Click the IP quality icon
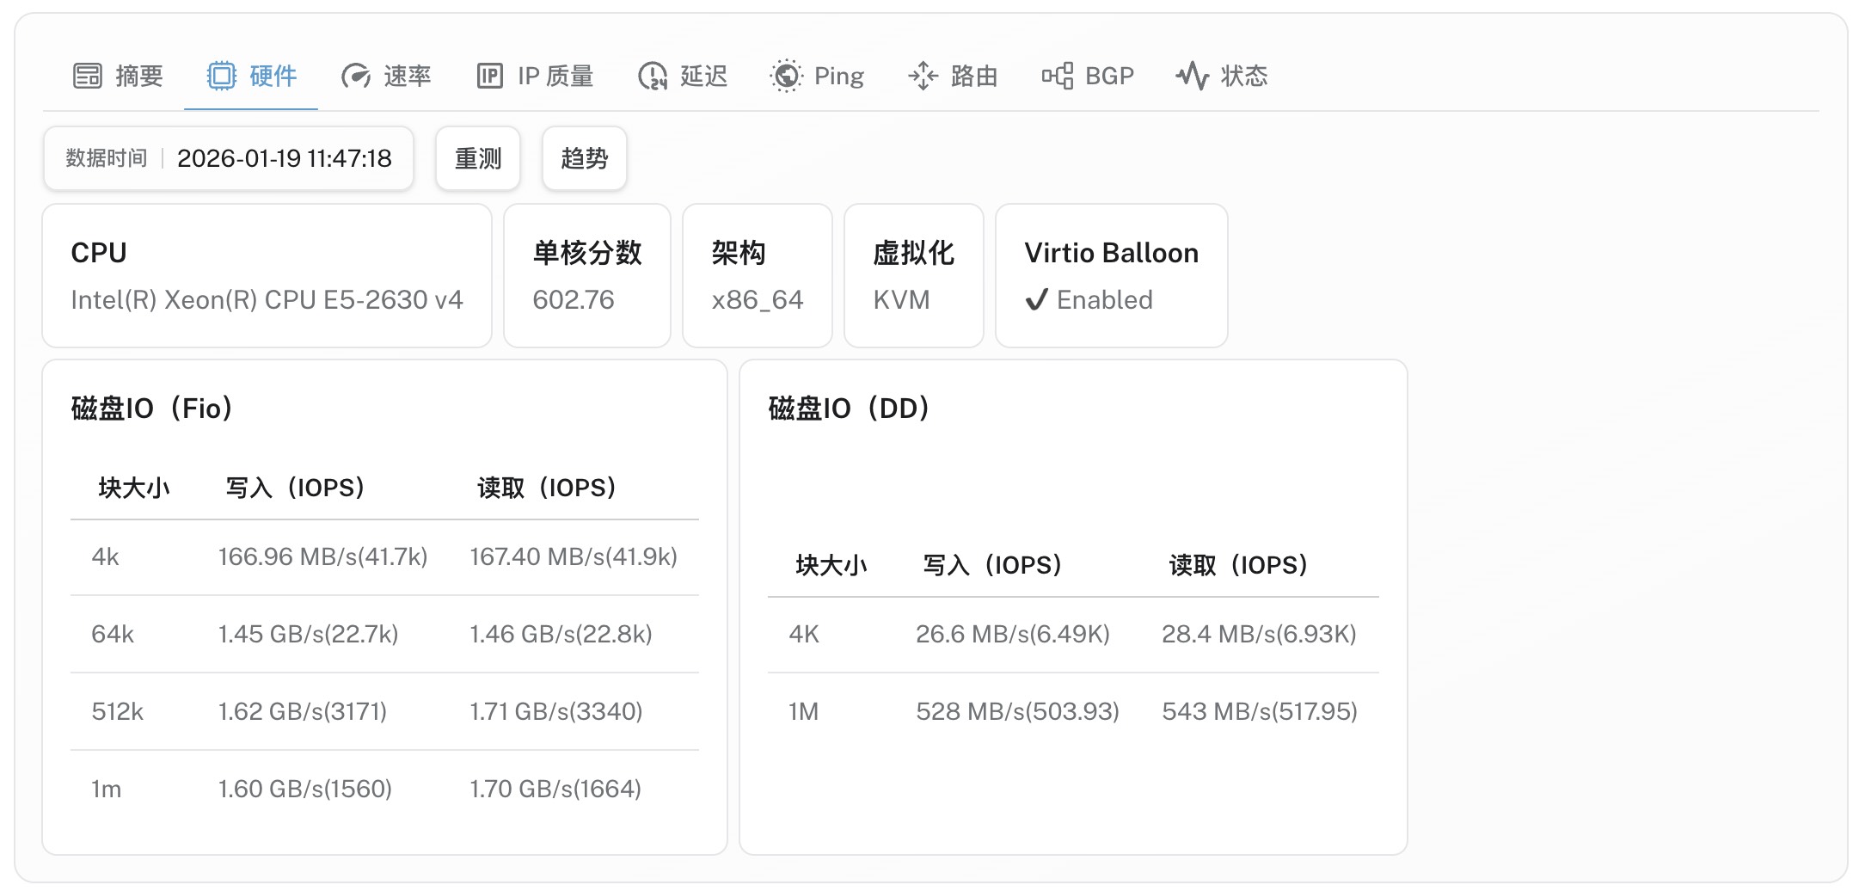This screenshot has width=1859, height=891. click(490, 77)
